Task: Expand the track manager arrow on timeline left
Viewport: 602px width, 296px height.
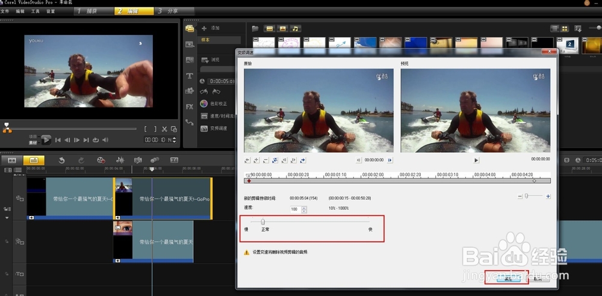Action: [7, 218]
